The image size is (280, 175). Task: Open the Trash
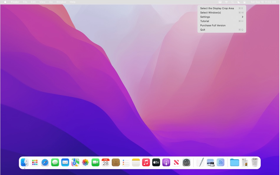[254, 162]
